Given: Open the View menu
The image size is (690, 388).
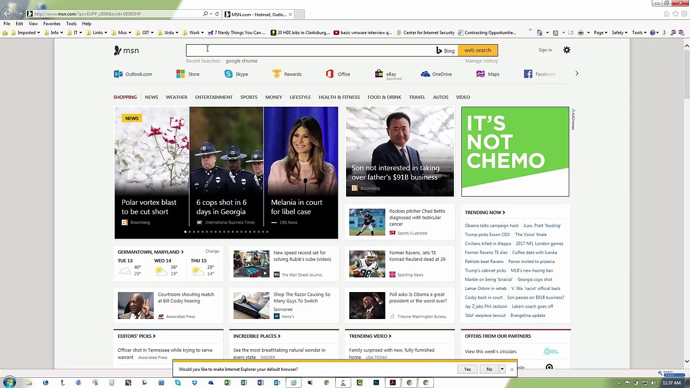Looking at the screenshot, I should pos(33,24).
